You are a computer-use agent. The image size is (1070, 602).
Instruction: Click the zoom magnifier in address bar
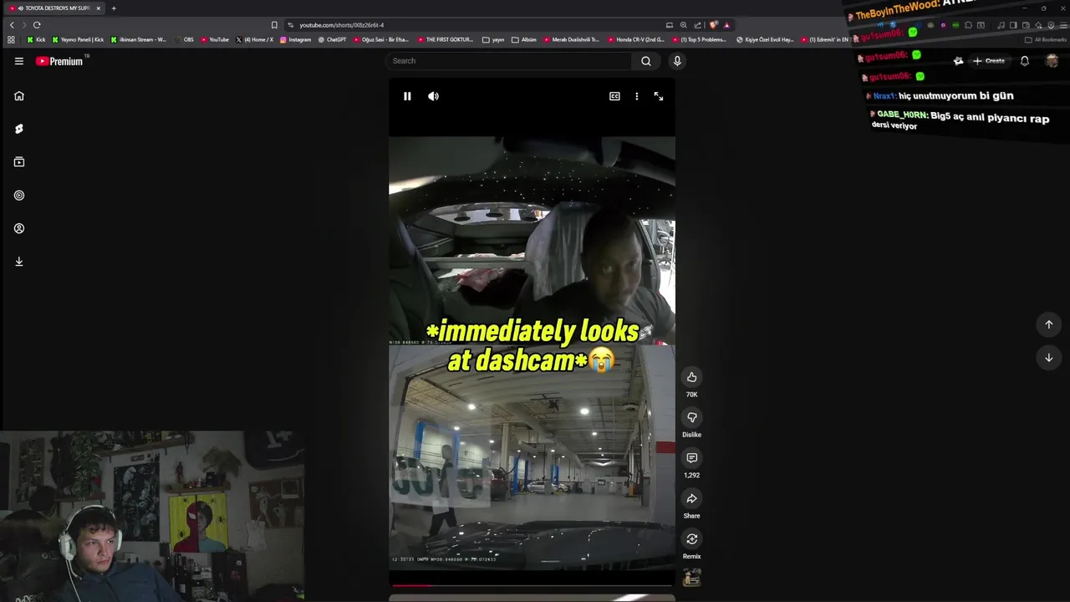(684, 25)
